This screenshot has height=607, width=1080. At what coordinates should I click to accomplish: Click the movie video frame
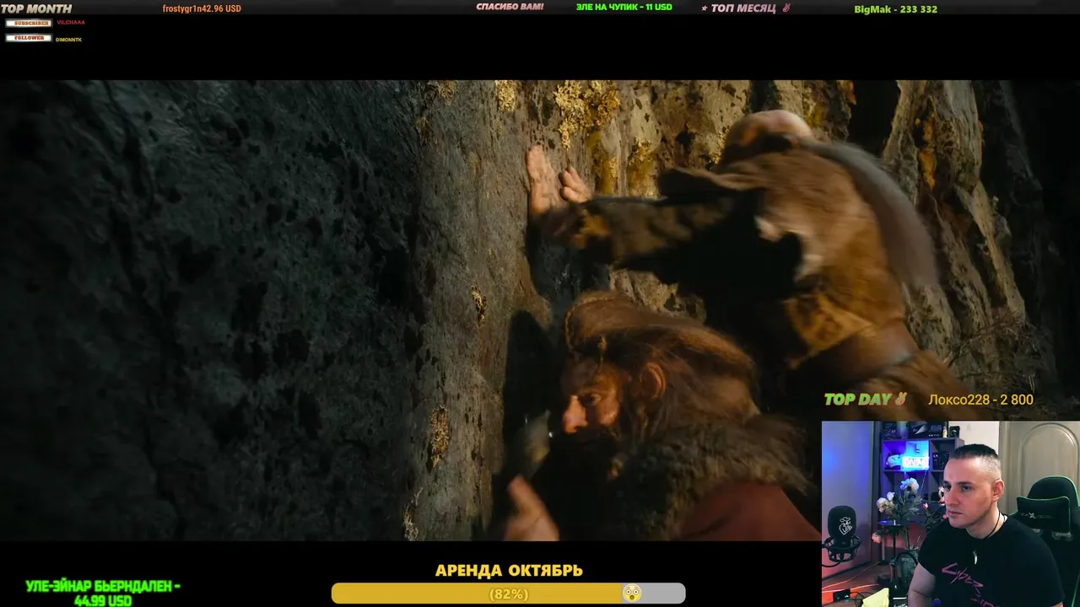[540, 310]
